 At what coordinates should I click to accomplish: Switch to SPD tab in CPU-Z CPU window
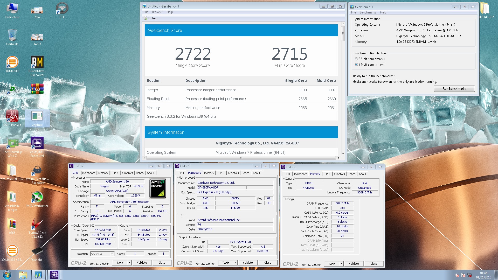115,173
